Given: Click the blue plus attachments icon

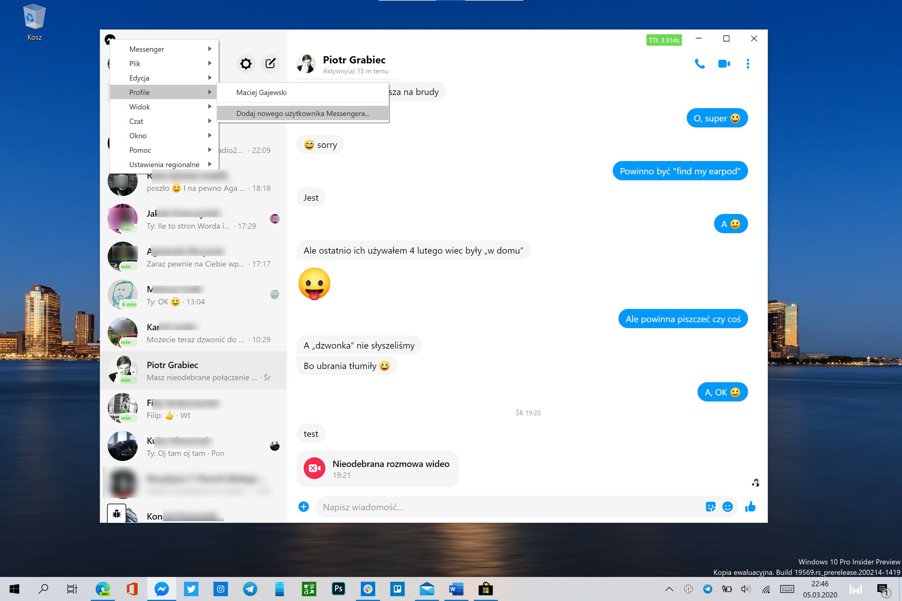Looking at the screenshot, I should 303,507.
